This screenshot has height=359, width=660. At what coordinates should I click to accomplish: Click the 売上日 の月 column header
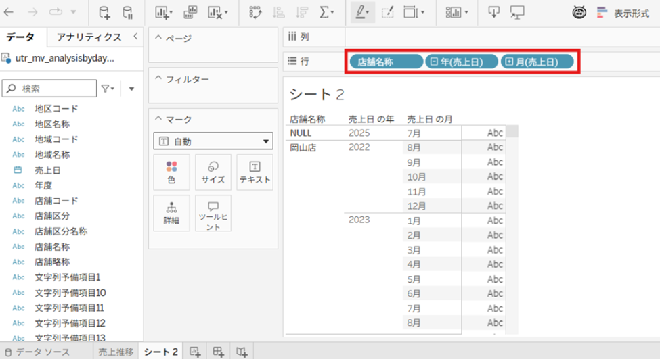(x=429, y=119)
